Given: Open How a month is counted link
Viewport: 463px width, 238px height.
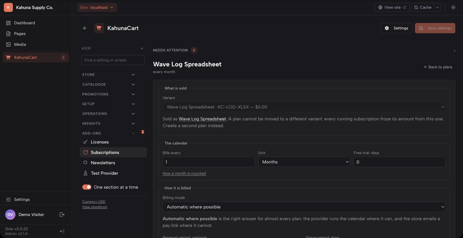Looking at the screenshot, I should (x=184, y=174).
